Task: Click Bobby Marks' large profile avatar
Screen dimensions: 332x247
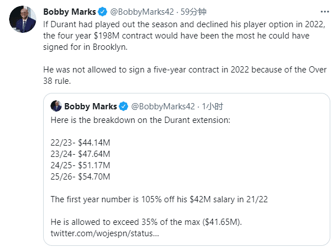Action: [23, 19]
